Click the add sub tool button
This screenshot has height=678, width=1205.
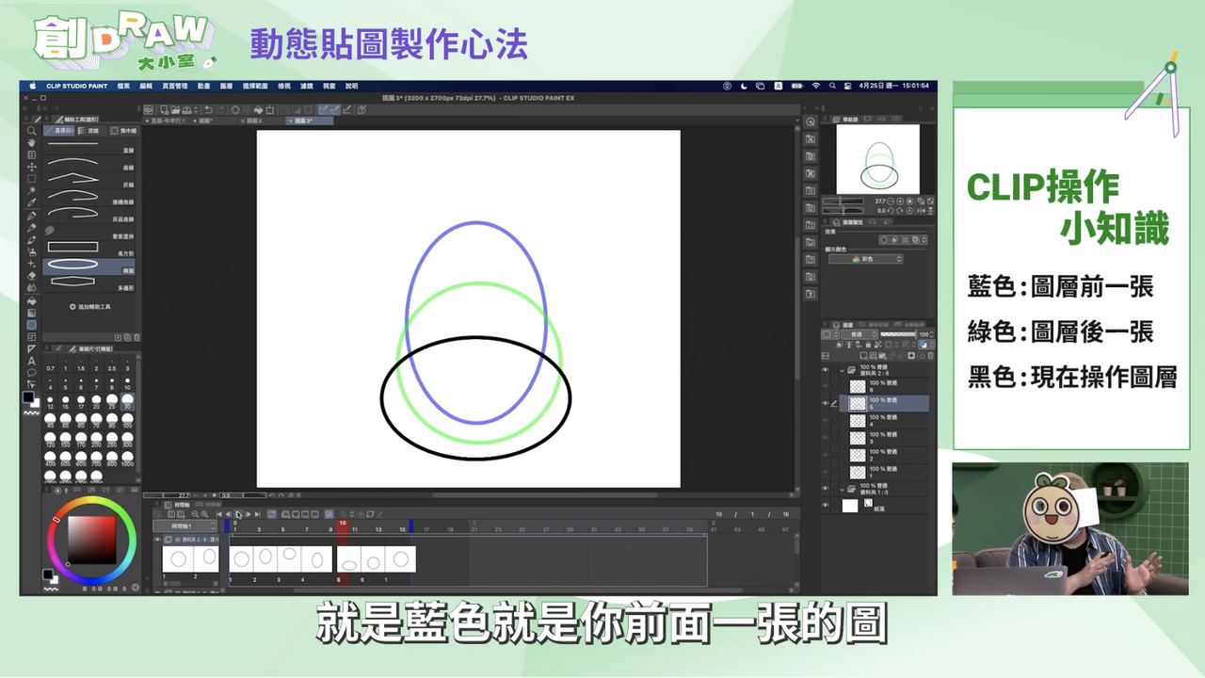pos(90,307)
